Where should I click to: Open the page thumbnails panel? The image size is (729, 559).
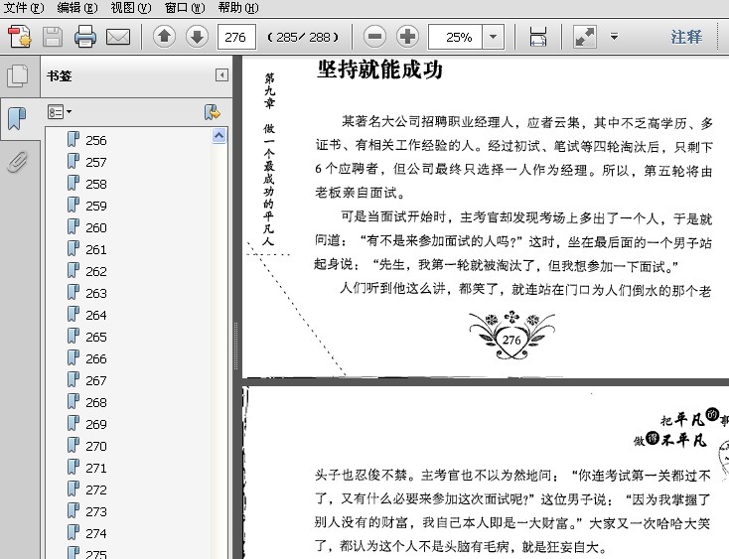click(x=18, y=75)
